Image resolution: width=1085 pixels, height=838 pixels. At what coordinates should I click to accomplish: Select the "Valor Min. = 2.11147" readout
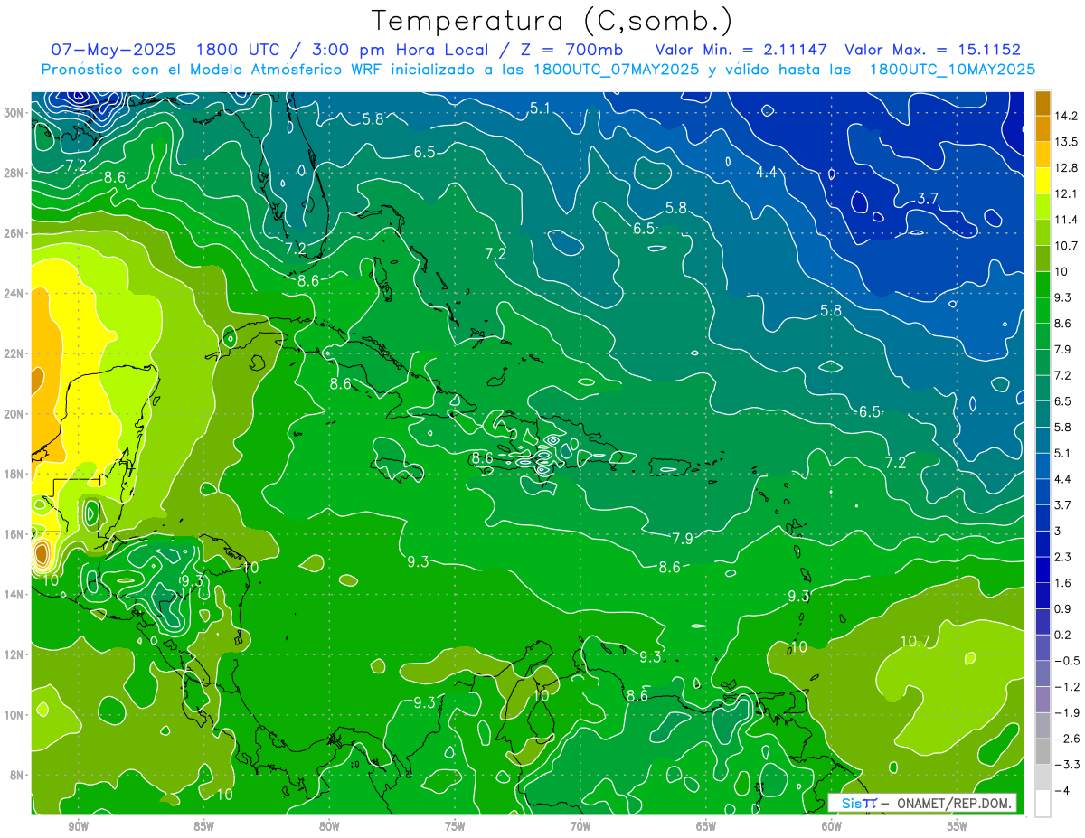[x=742, y=50]
